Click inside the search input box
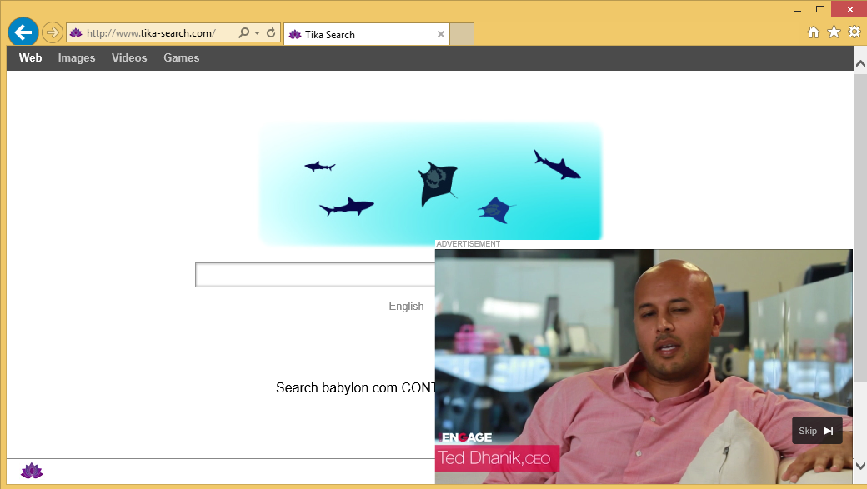Screen dimensions: 867x489 pyautogui.click(x=313, y=275)
